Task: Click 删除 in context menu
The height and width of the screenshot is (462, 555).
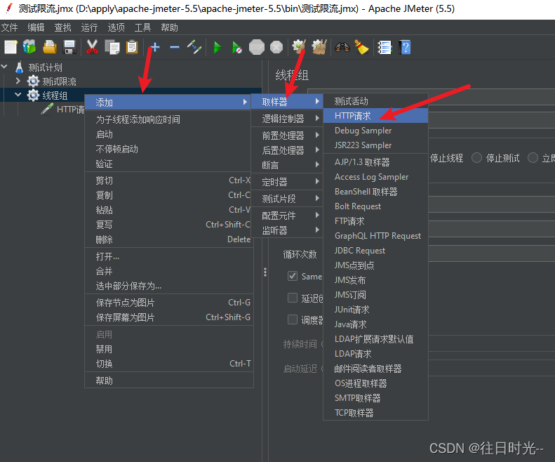Action: point(169,239)
